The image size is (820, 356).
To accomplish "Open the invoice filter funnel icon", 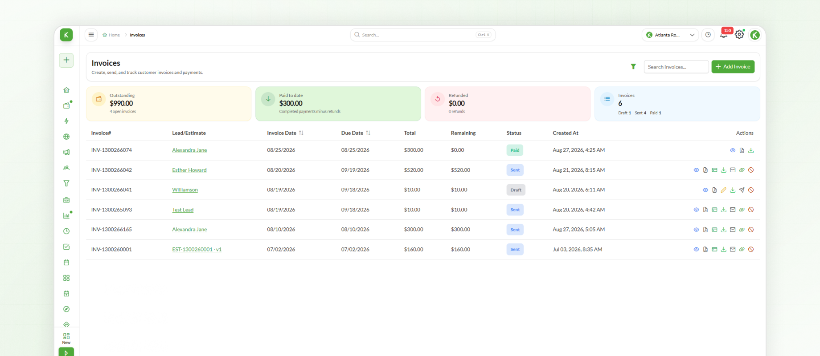I will coord(633,67).
